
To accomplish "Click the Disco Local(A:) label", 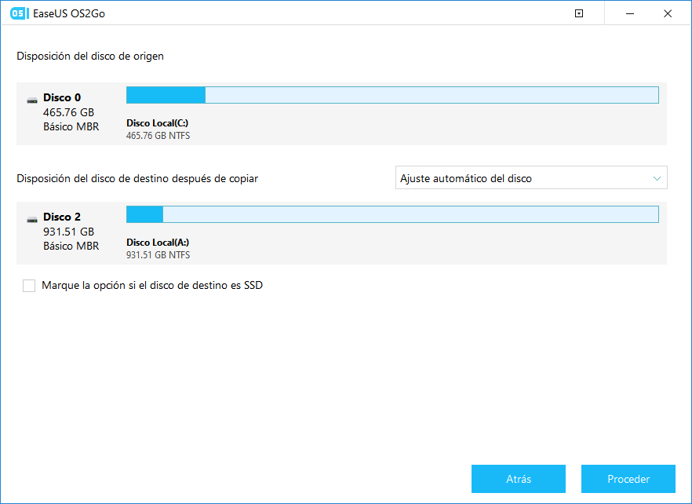I will (x=158, y=243).
